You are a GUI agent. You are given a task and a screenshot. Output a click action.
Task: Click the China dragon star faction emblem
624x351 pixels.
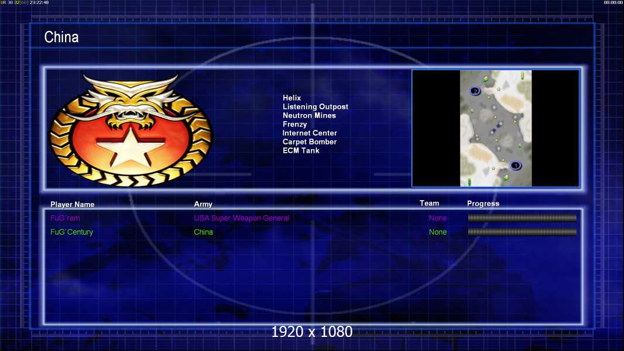coord(131,129)
